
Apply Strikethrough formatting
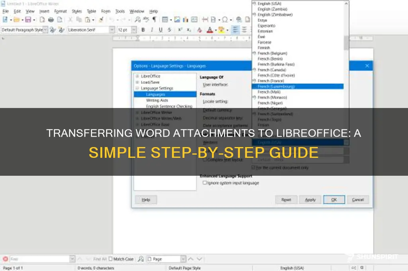[x=169, y=30]
